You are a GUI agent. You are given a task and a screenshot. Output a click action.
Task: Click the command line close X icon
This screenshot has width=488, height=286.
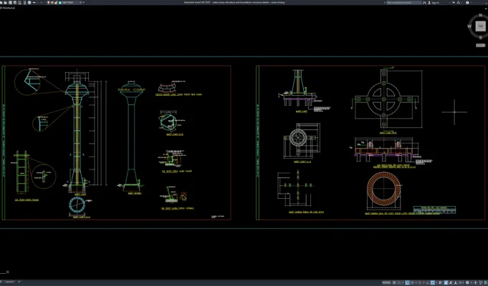click(x=7, y=272)
